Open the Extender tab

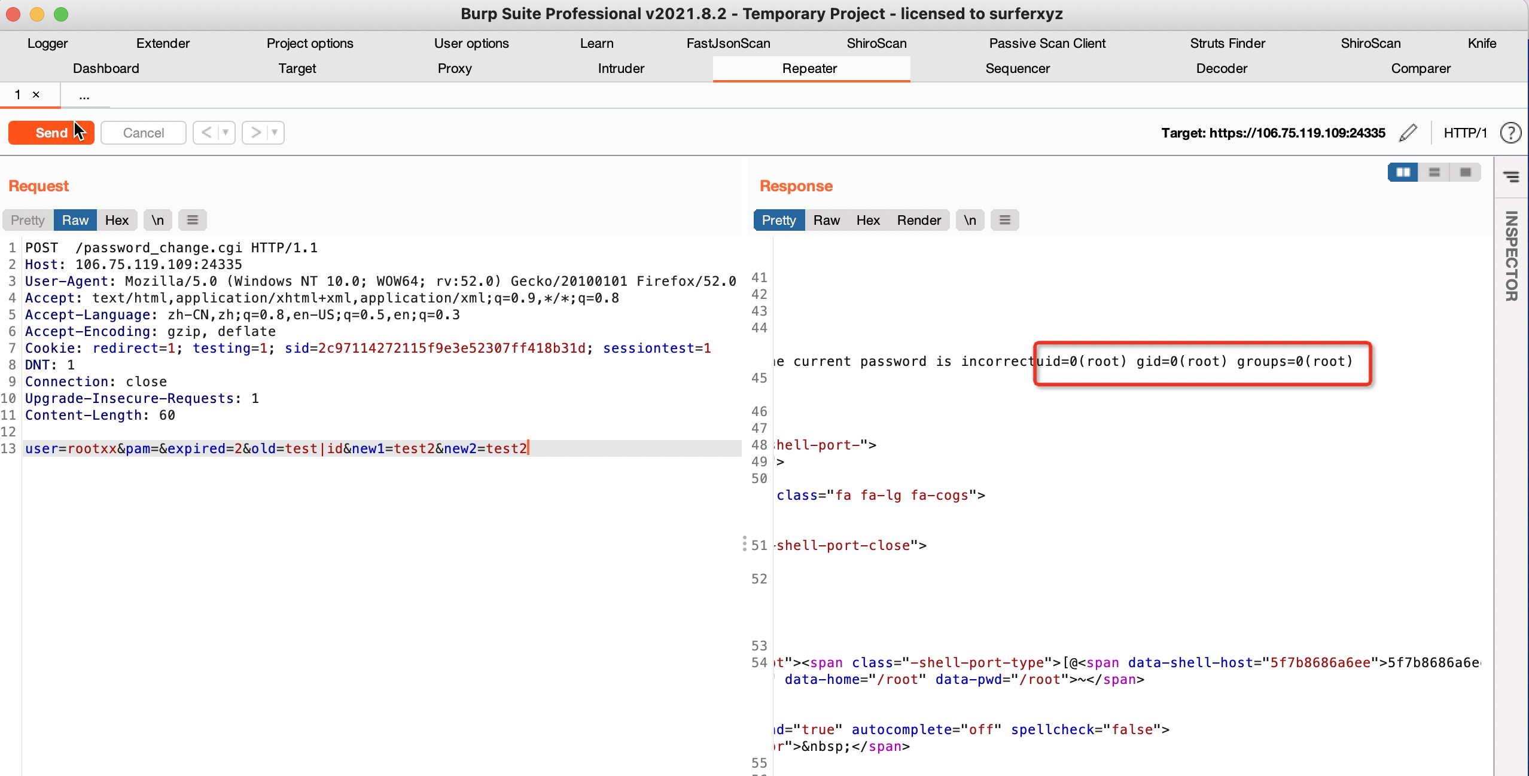tap(163, 43)
